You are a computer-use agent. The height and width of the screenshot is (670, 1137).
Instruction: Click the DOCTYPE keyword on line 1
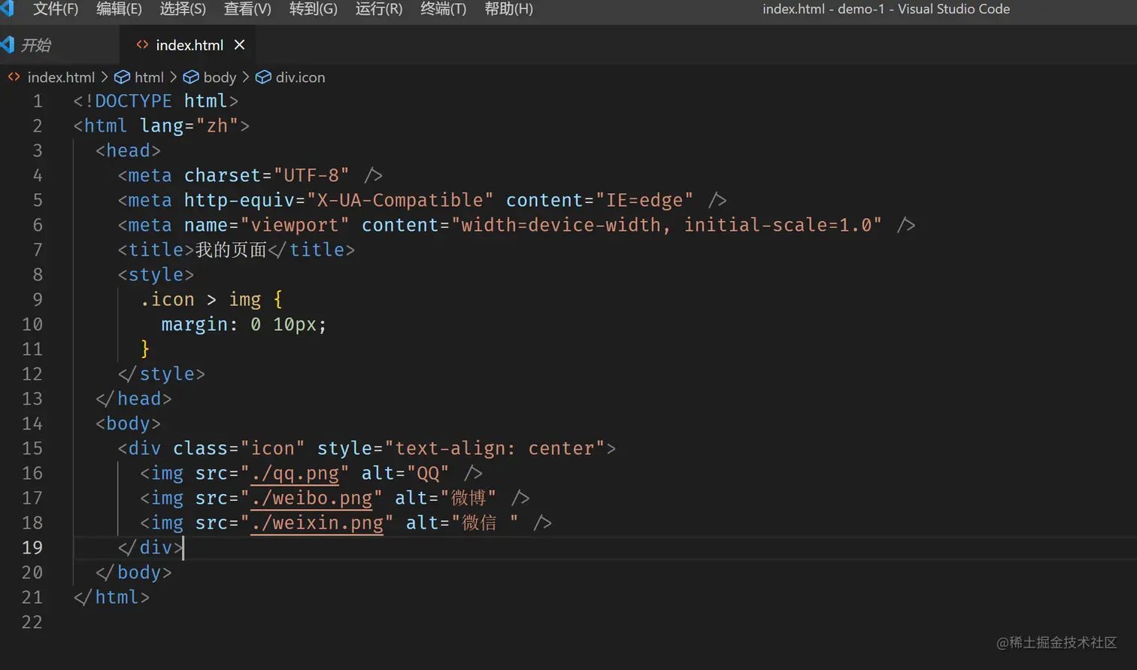133,101
